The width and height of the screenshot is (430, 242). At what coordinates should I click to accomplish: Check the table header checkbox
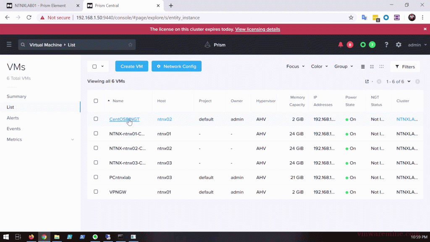pos(96,101)
